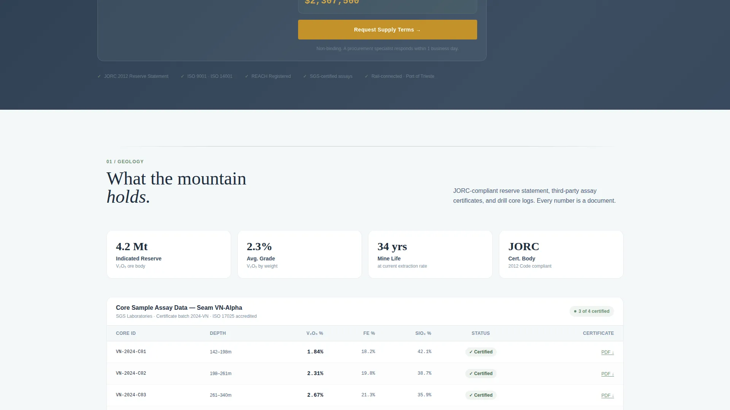Screen dimensions: 730x410
Task: Click depth value 198–261m
Action: (221, 374)
